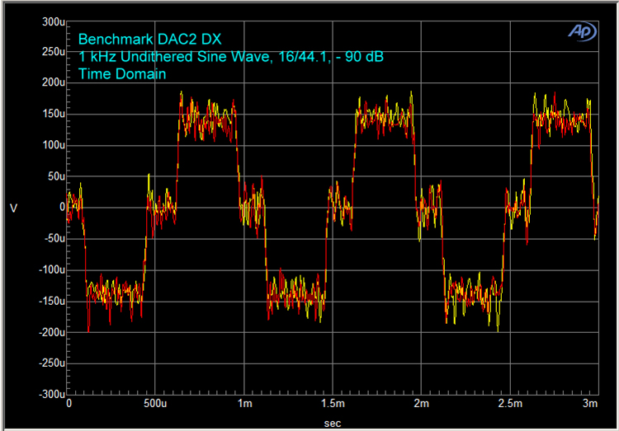The height and width of the screenshot is (431, 619).
Task: Click the "sec" horizontal axis unit label
Action: (x=332, y=420)
